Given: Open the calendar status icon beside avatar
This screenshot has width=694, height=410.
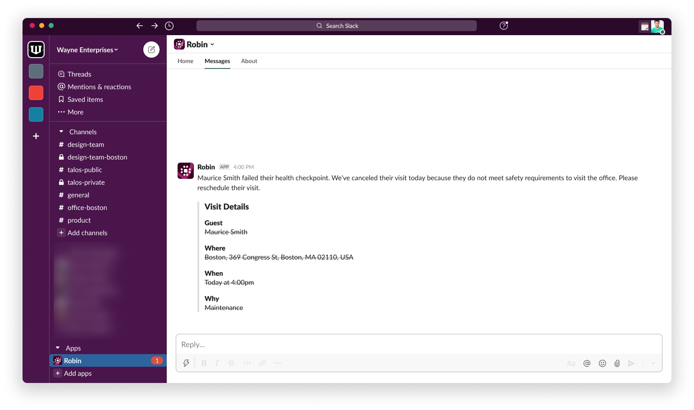Looking at the screenshot, I should coord(645,27).
